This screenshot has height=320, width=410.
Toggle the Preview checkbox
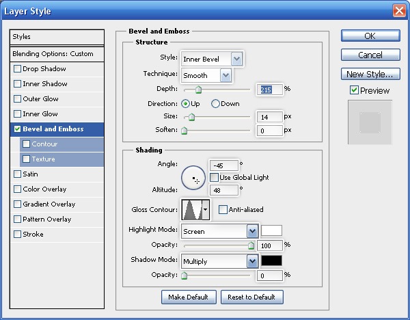point(353,90)
